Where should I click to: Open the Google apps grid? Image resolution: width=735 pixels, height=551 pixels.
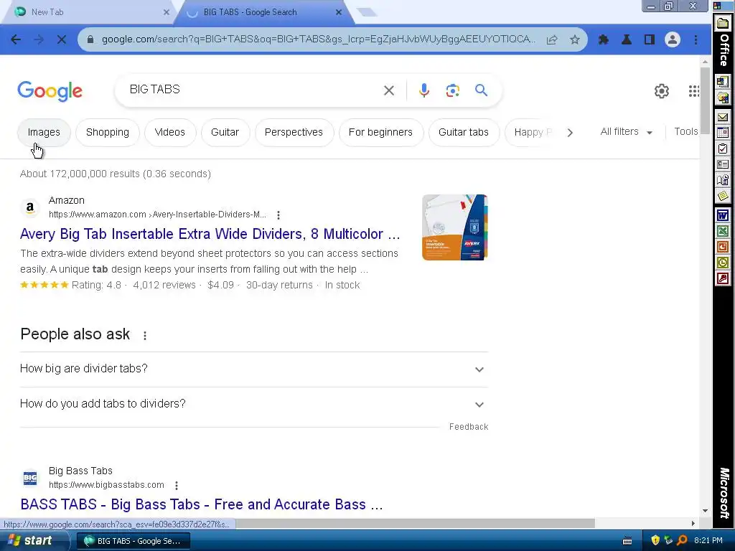click(694, 91)
